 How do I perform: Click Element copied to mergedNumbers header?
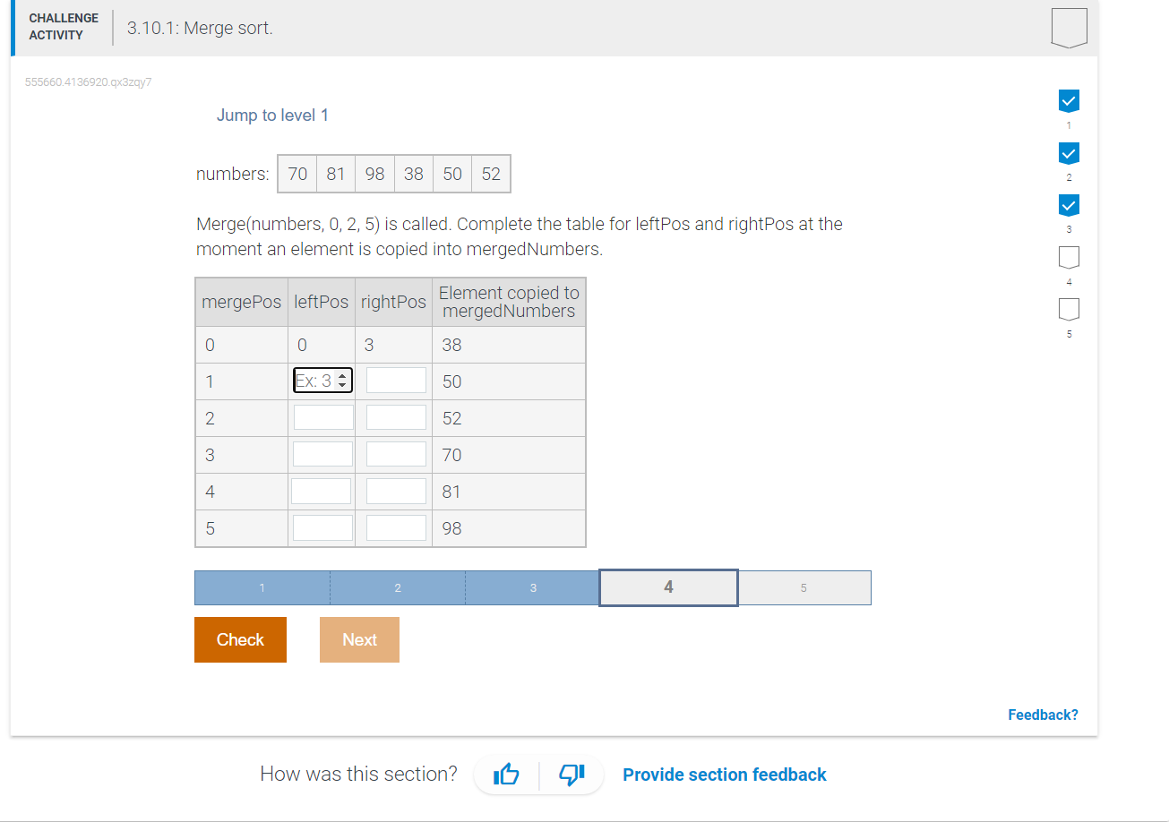[509, 302]
